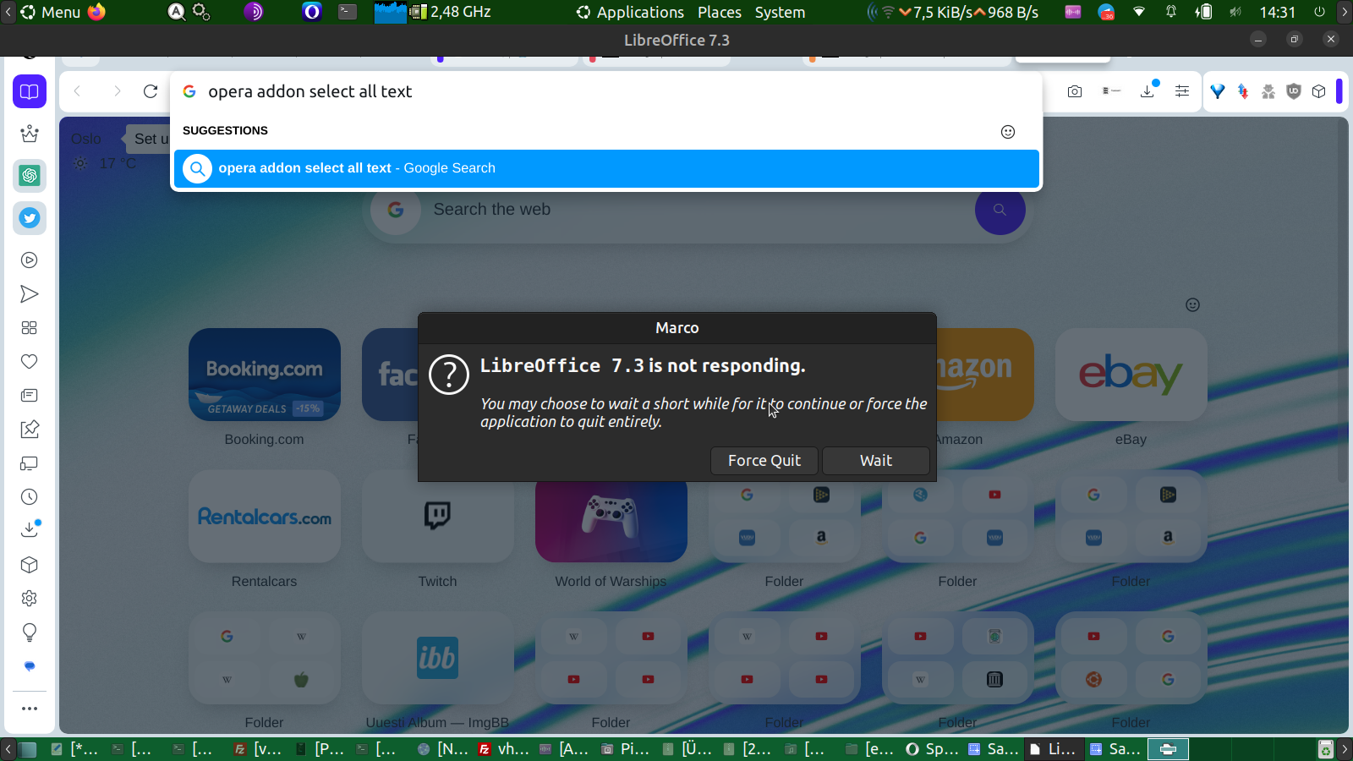This screenshot has height=761, width=1353.
Task: Open Extensions cube icon in sidebar
Action: 30,565
